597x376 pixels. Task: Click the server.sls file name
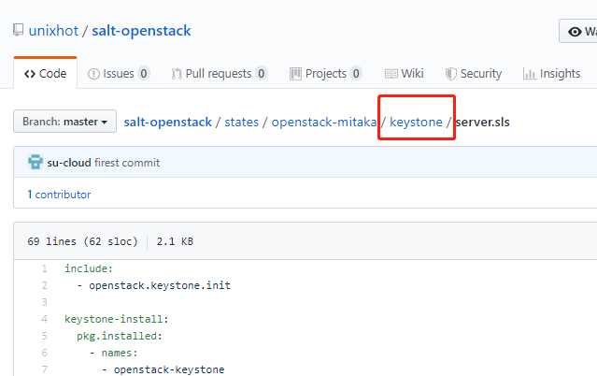pos(483,122)
